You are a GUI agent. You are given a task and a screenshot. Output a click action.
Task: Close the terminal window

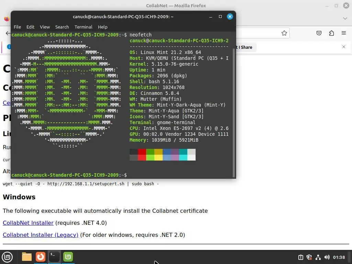[230, 16]
